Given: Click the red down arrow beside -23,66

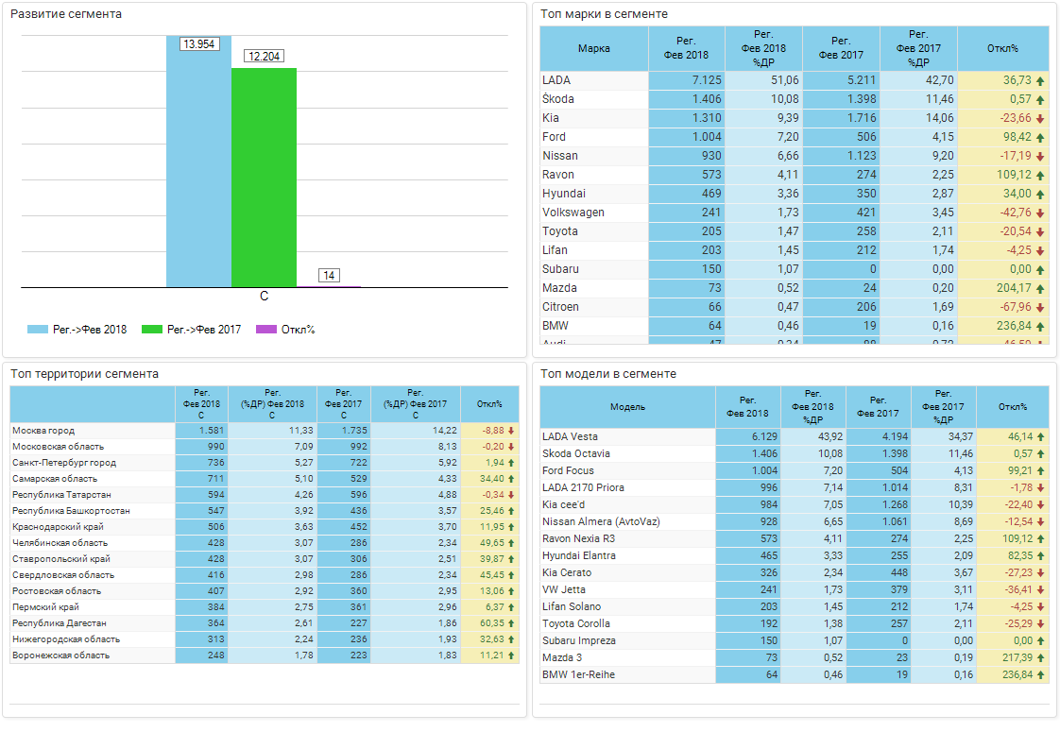Looking at the screenshot, I should [x=1040, y=119].
